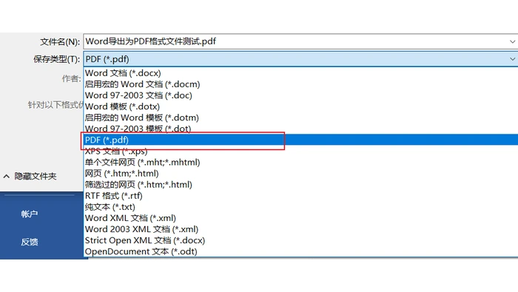Open the file name history dropdown arrow
Image resolution: width=518 pixels, height=292 pixels.
coord(512,41)
